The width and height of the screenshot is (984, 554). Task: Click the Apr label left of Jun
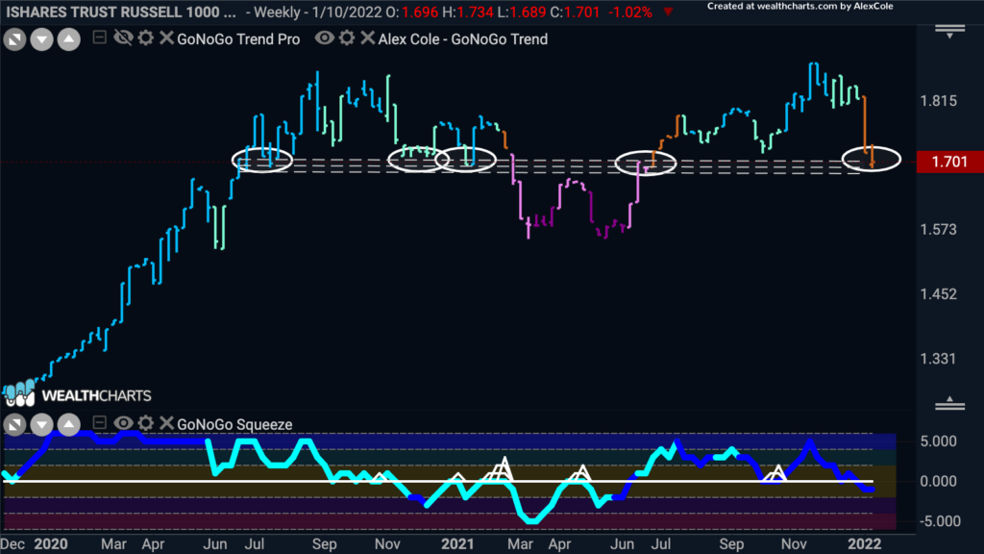click(x=153, y=544)
